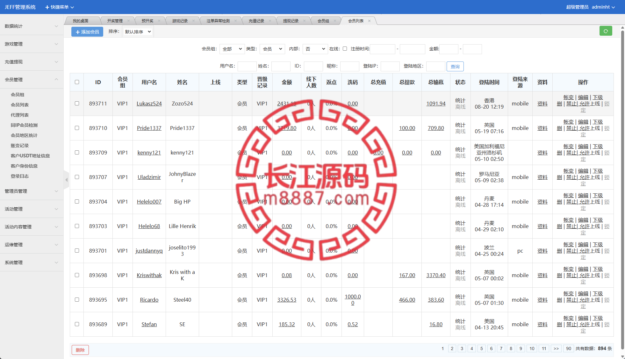
Task: Close the 开奖管理 tab
Action: (128, 21)
